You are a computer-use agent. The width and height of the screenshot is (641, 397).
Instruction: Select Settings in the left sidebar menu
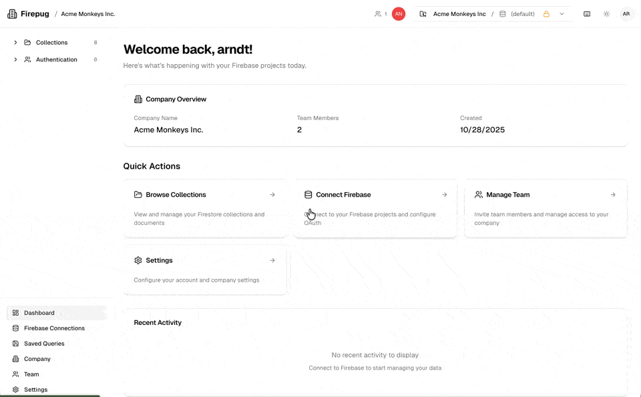click(x=37, y=389)
